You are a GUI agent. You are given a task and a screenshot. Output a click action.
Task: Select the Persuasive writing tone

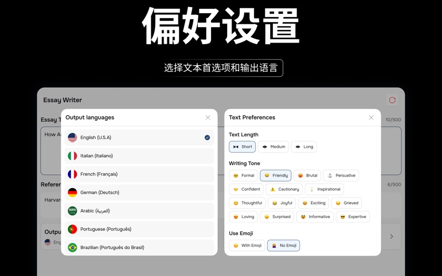341,176
